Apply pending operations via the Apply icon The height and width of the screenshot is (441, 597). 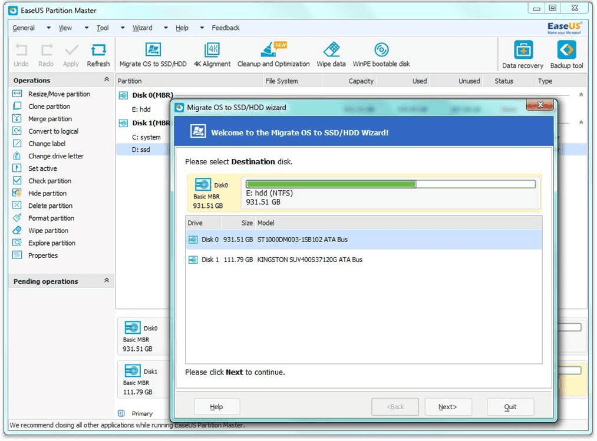[71, 55]
